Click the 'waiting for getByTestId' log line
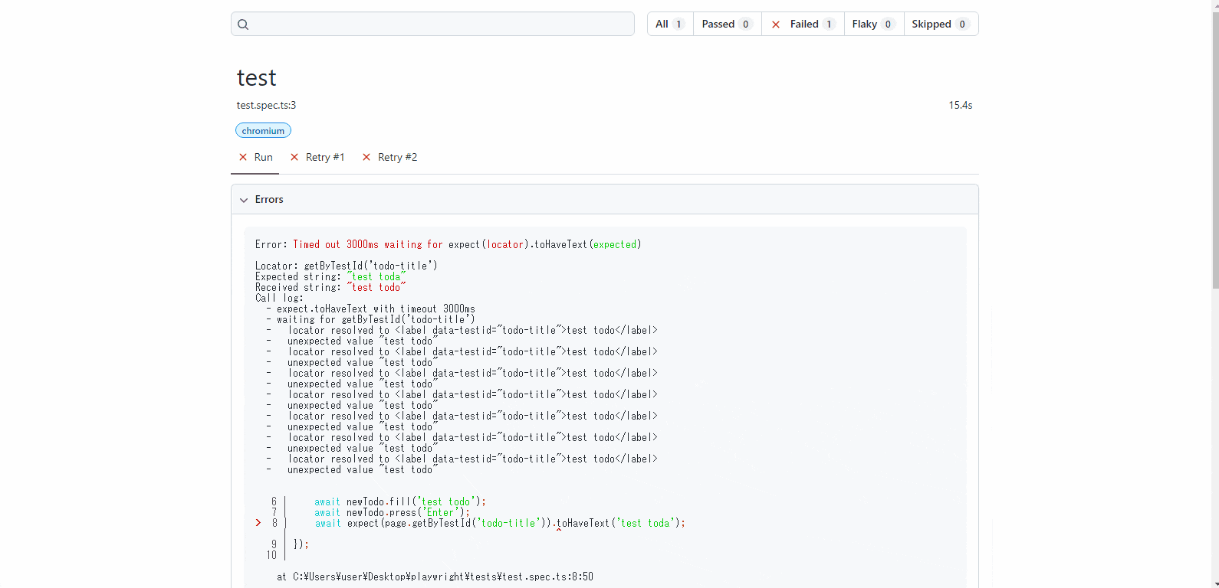 coord(371,319)
